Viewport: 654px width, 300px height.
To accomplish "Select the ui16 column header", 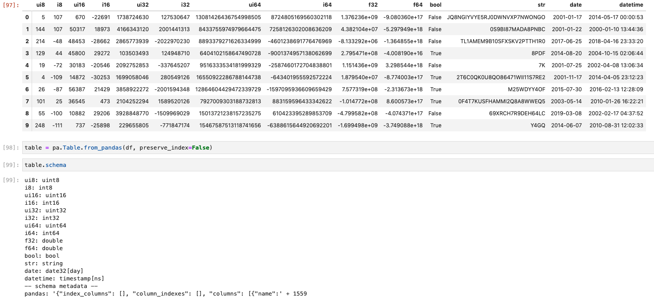I will (79, 4).
